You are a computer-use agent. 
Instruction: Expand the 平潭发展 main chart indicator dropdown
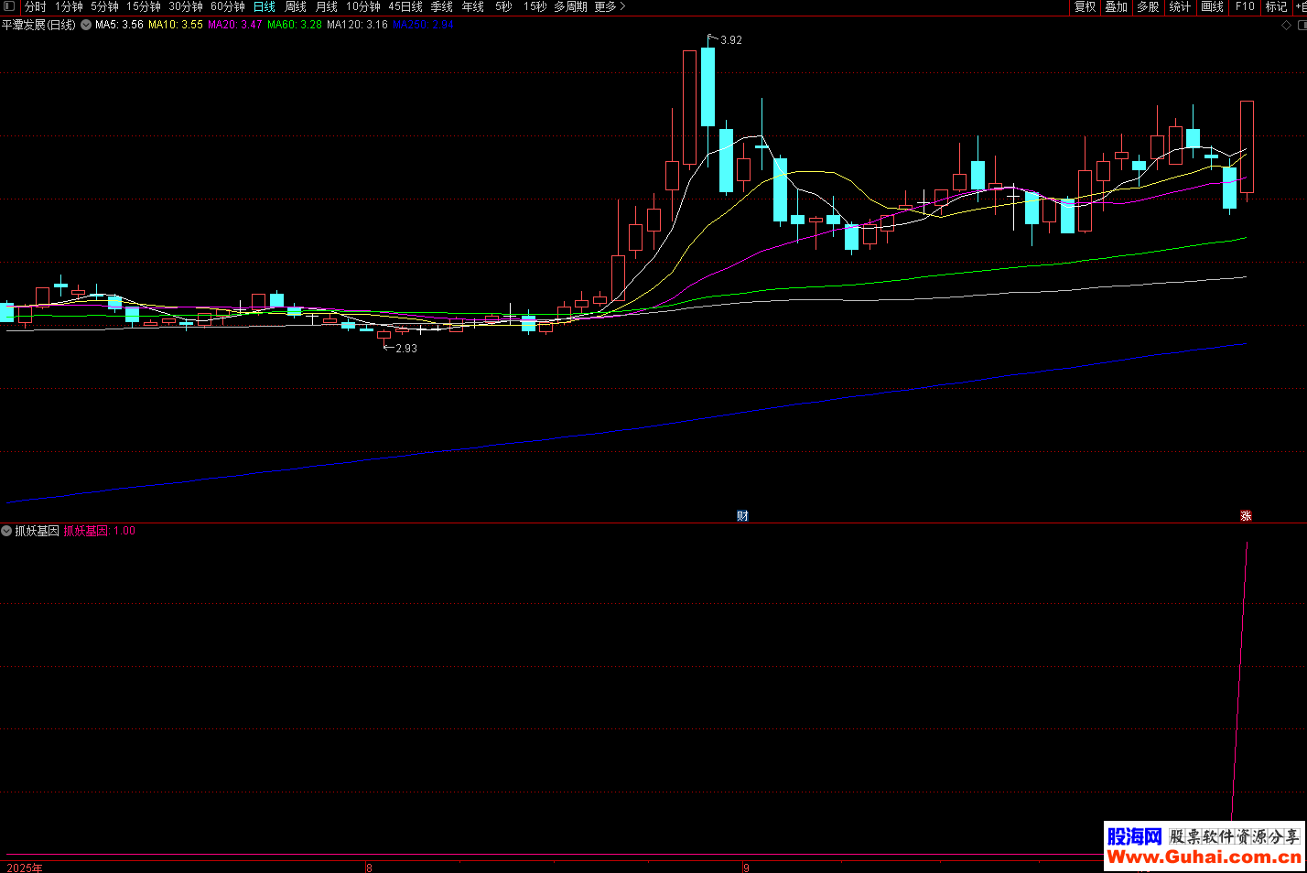point(86,25)
